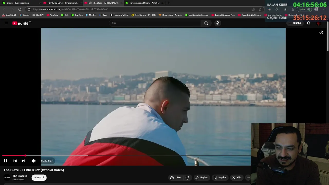Expand the POE bookmarks folder
Viewport: 329px width, 185px height.
(152, 15)
